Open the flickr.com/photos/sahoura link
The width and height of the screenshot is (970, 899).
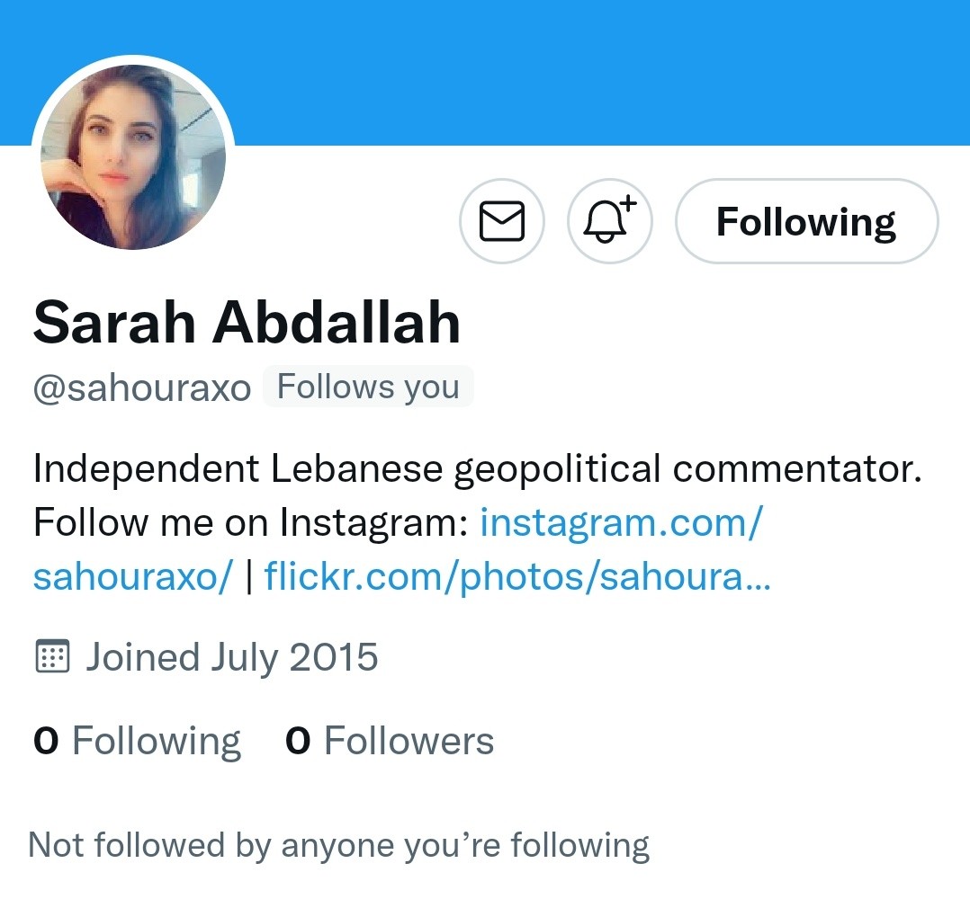pyautogui.click(x=517, y=577)
